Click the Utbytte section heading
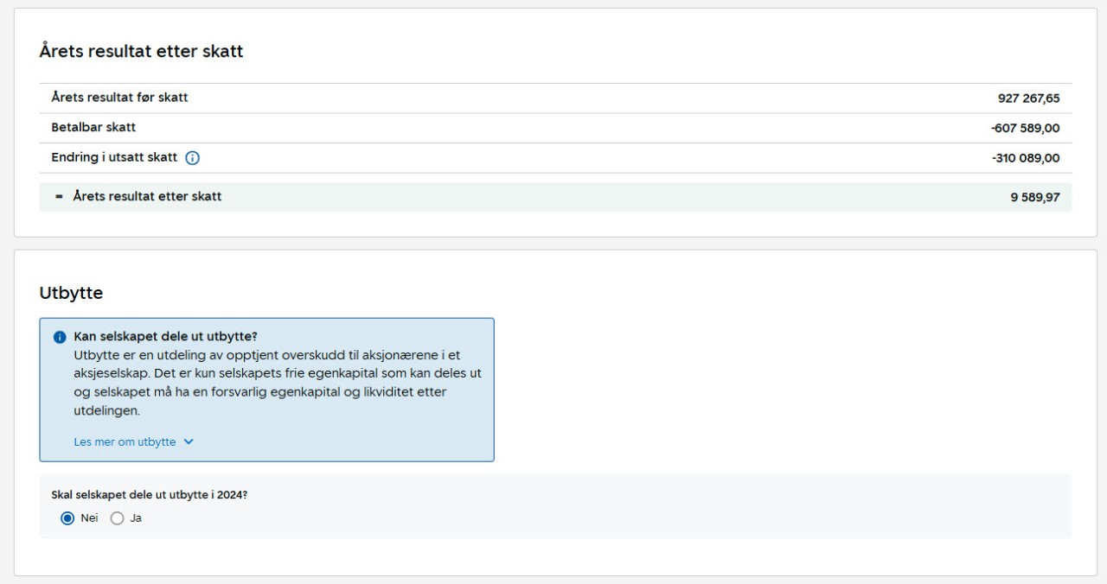This screenshot has width=1107, height=584. 71,294
